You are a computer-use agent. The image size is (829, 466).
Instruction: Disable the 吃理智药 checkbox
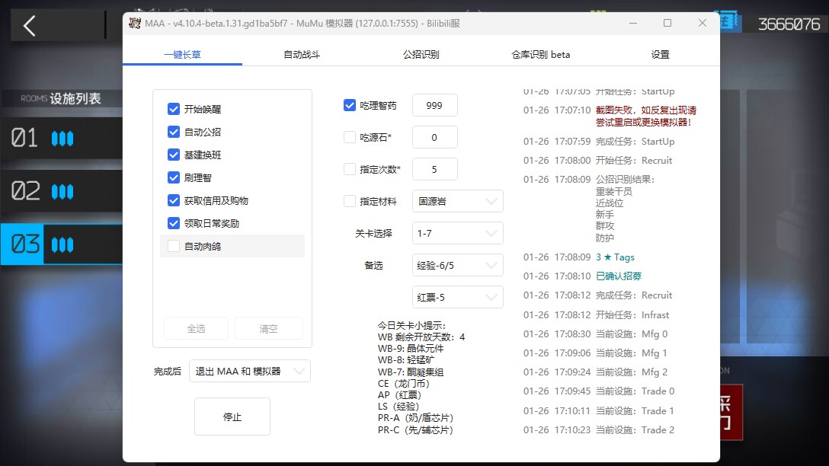click(350, 105)
